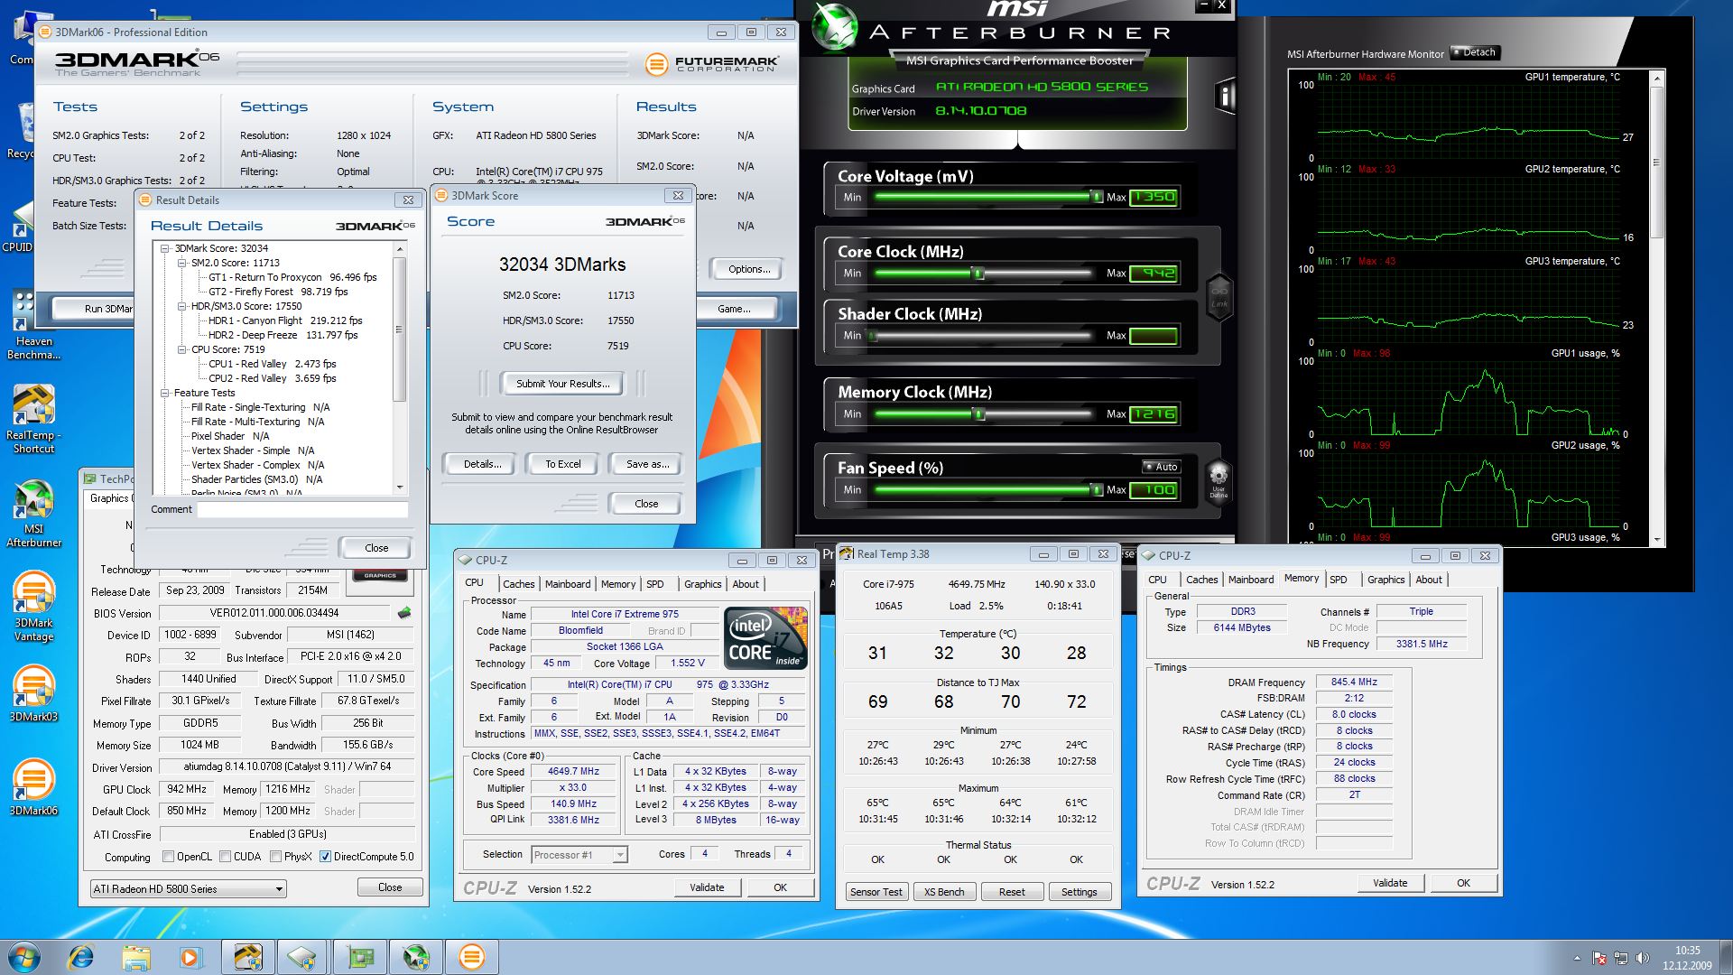Screen dimensions: 1733x975
Task: Open SPD tab in the CPU window of CPU-Z
Action: click(655, 584)
